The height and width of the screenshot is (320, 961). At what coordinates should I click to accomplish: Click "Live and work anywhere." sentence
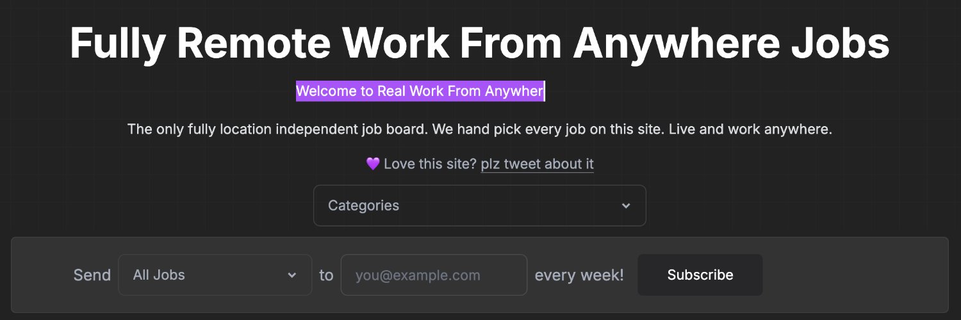pyautogui.click(x=750, y=129)
